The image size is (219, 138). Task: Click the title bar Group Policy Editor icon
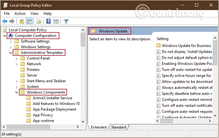[x=6, y=5]
